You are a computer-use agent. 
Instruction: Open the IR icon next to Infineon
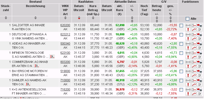coord(52,57)
